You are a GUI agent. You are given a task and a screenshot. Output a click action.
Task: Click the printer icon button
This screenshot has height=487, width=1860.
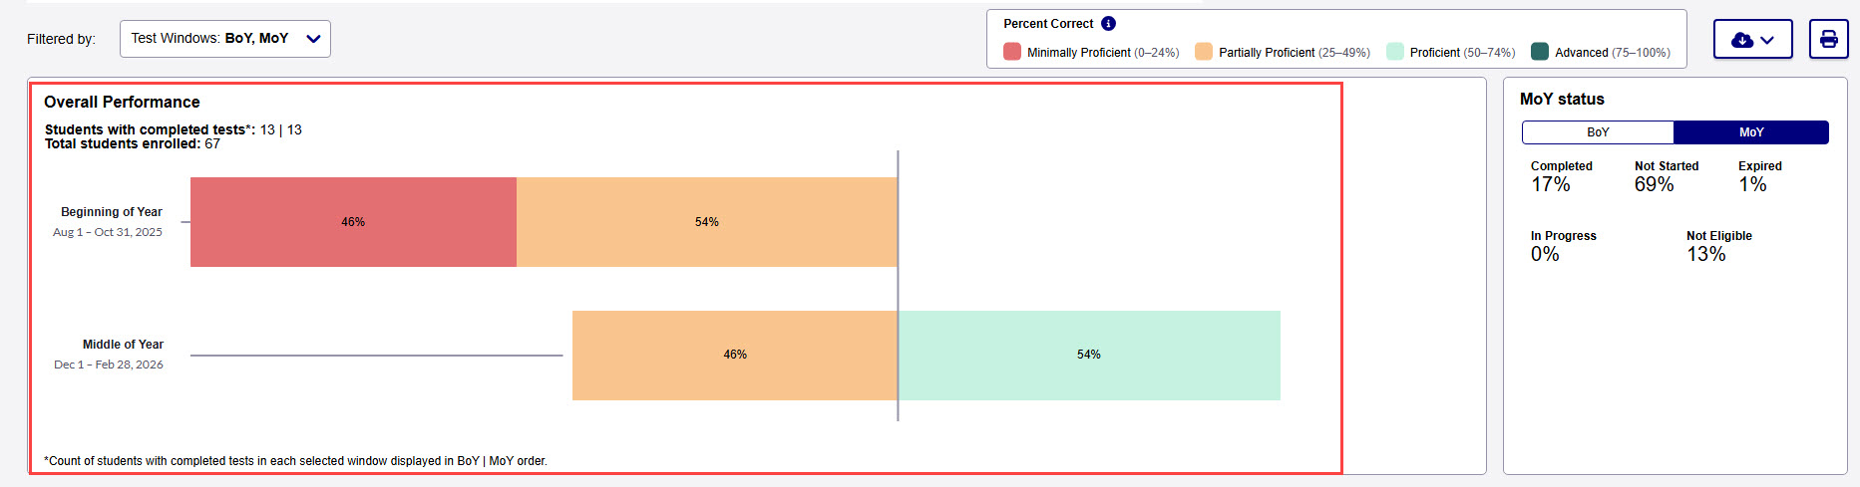(1828, 40)
